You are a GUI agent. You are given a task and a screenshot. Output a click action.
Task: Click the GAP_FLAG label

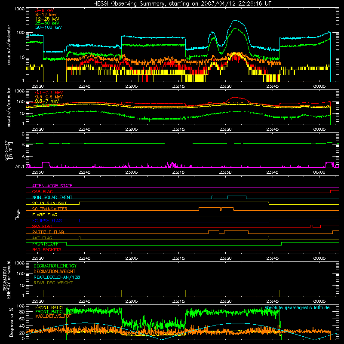coord(42,191)
